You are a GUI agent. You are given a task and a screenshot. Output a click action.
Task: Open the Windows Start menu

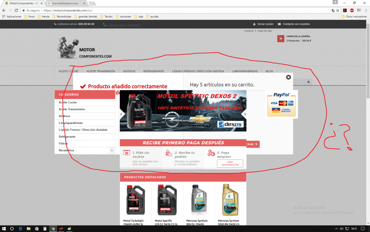4,229
